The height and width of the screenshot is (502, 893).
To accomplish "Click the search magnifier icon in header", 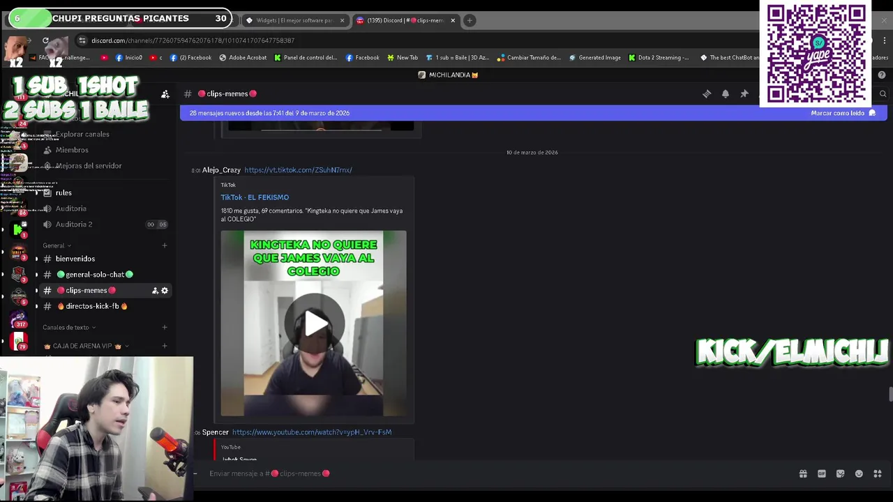I will click(x=883, y=93).
